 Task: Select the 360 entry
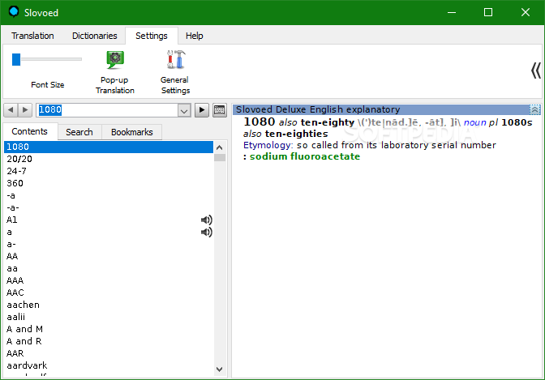pos(109,183)
